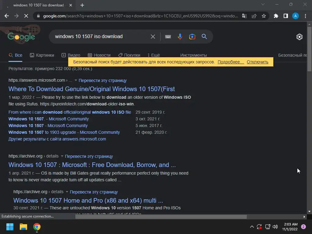
Task: Submit search with magnifier icon
Action: point(204,37)
